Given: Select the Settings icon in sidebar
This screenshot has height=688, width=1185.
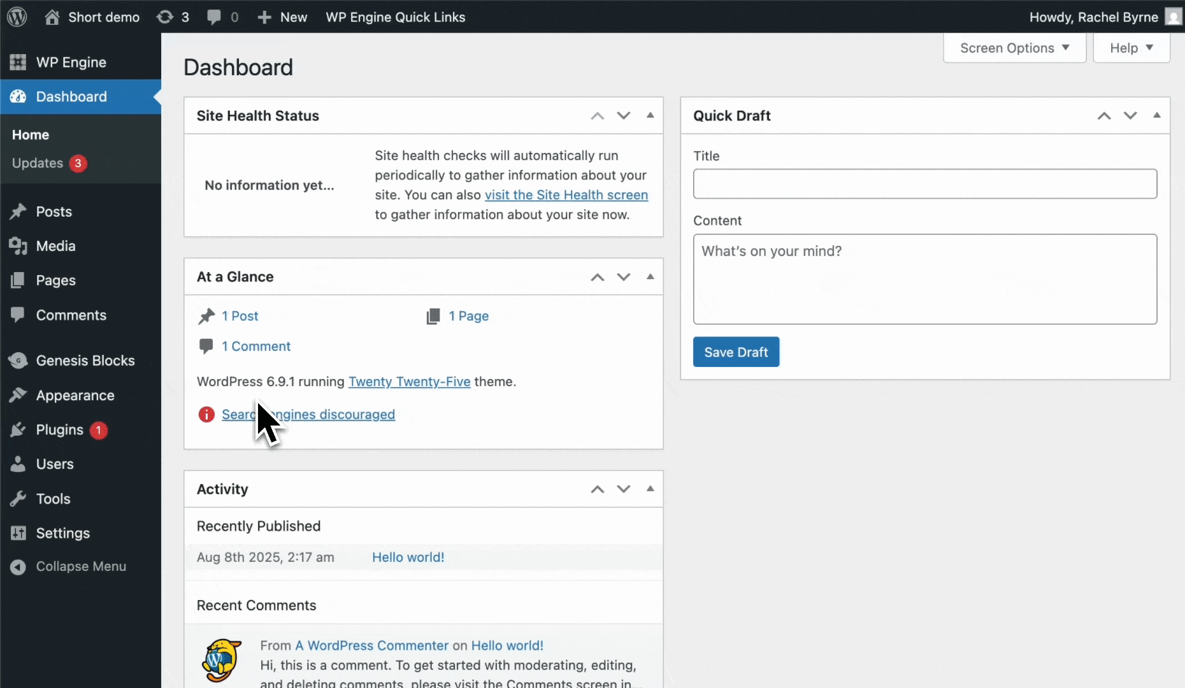Looking at the screenshot, I should click(x=18, y=533).
